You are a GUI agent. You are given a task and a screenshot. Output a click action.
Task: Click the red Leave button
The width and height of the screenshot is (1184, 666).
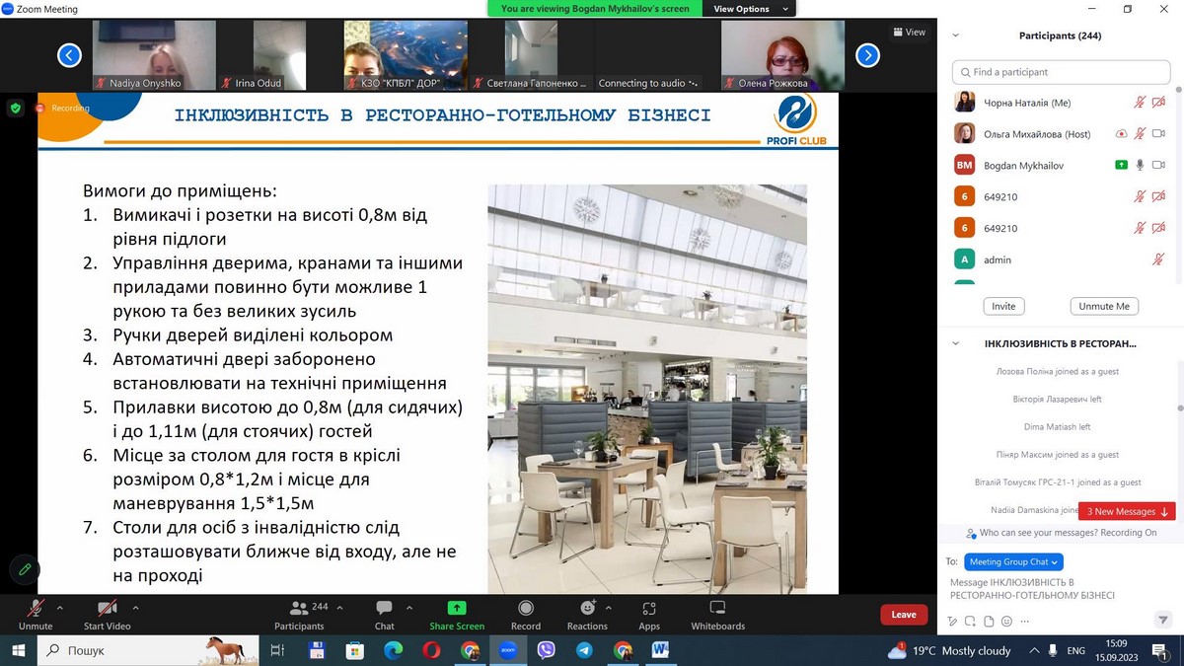coord(904,615)
